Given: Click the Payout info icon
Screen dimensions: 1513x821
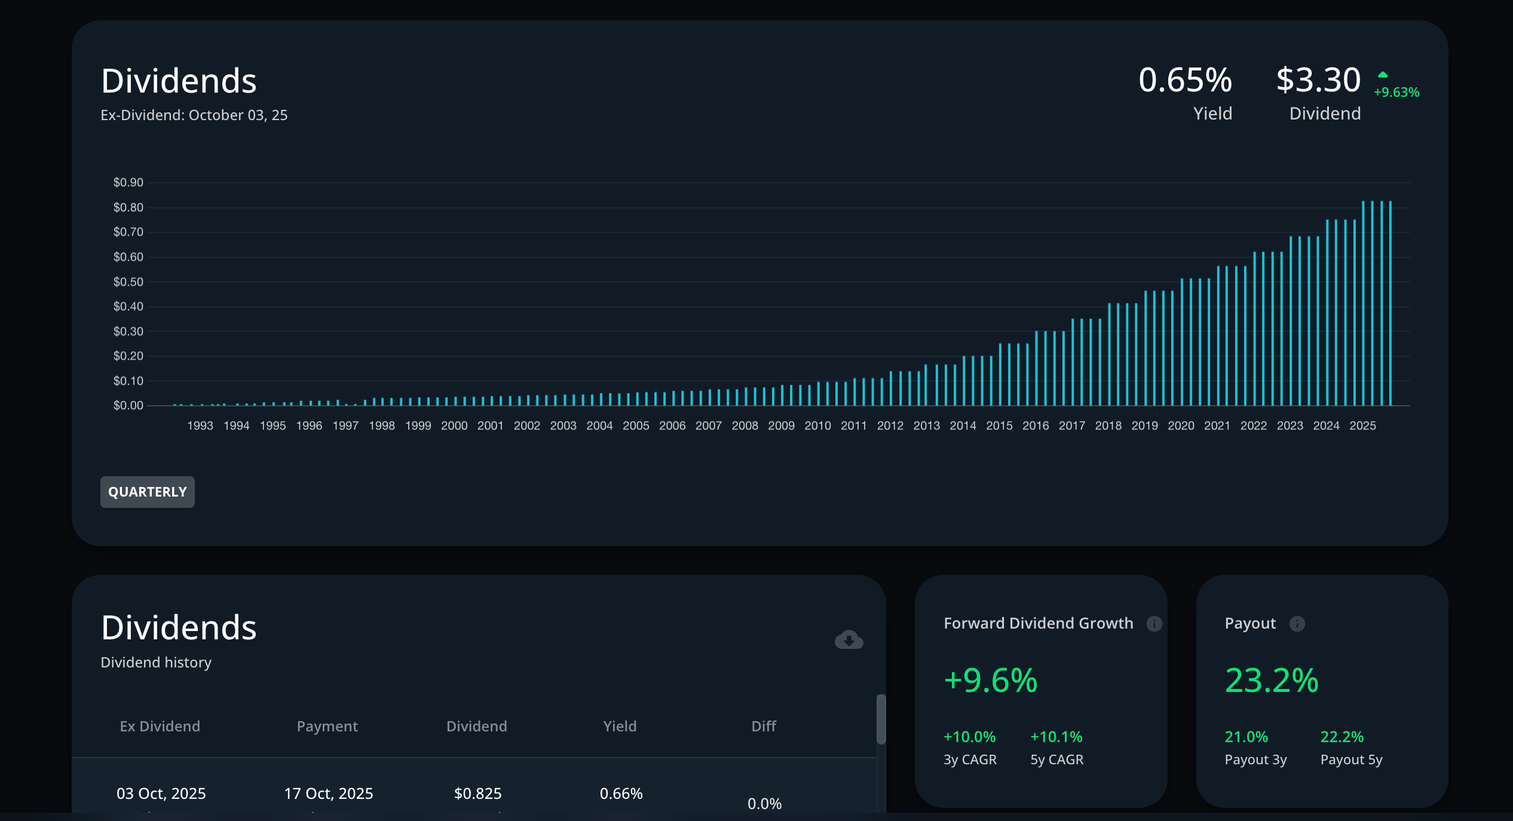Looking at the screenshot, I should (x=1297, y=624).
